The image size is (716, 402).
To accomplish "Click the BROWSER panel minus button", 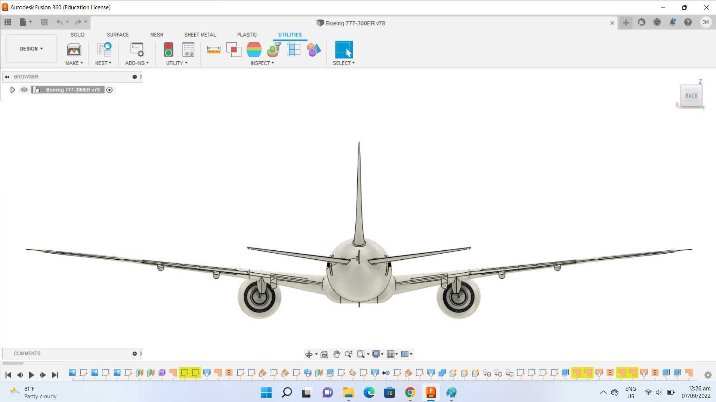I will pos(135,77).
